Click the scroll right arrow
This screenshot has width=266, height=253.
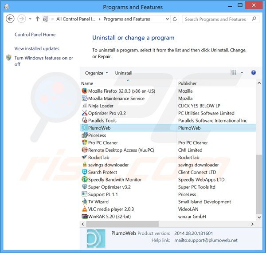pyautogui.click(x=252, y=224)
